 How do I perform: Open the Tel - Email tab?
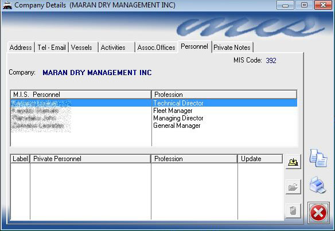pos(52,47)
